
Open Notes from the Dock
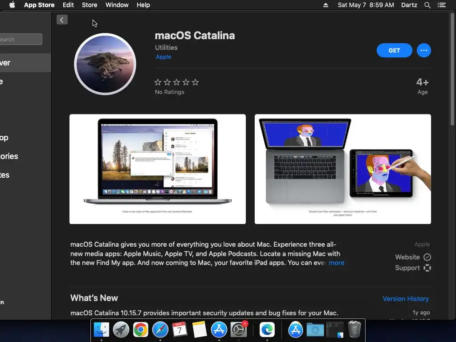[x=199, y=330]
